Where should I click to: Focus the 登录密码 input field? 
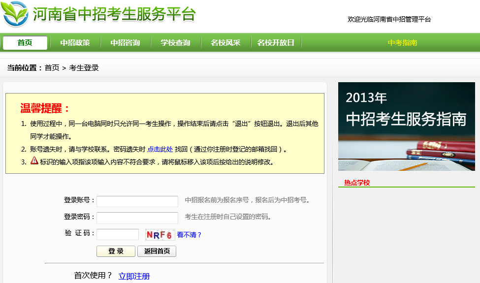tap(137, 218)
